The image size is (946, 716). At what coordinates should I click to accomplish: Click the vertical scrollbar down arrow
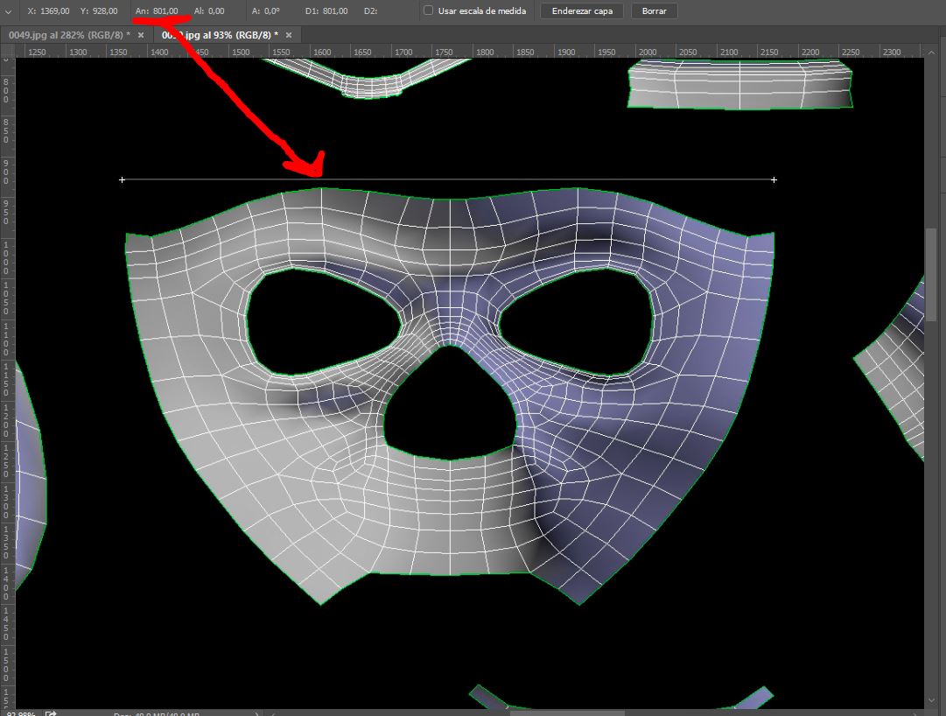[x=933, y=700]
